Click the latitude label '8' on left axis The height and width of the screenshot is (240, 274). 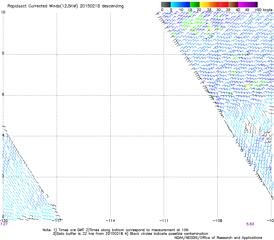coord(3,53)
